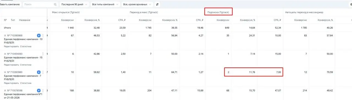The image size is (352, 100).
Task: Click the Подписка (Tgtrack) group header
Action: tap(218, 12)
